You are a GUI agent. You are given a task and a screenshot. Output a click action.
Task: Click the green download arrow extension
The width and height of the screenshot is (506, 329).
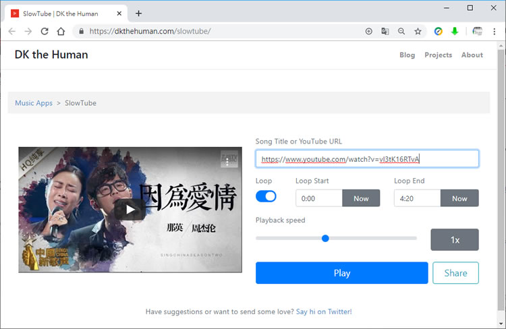point(455,31)
